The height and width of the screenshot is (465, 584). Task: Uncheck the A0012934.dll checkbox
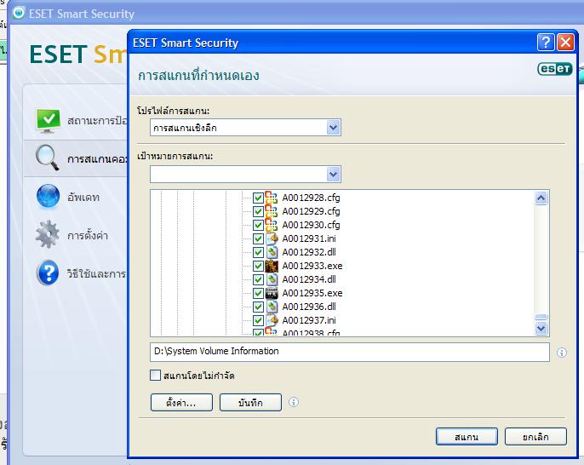click(258, 280)
